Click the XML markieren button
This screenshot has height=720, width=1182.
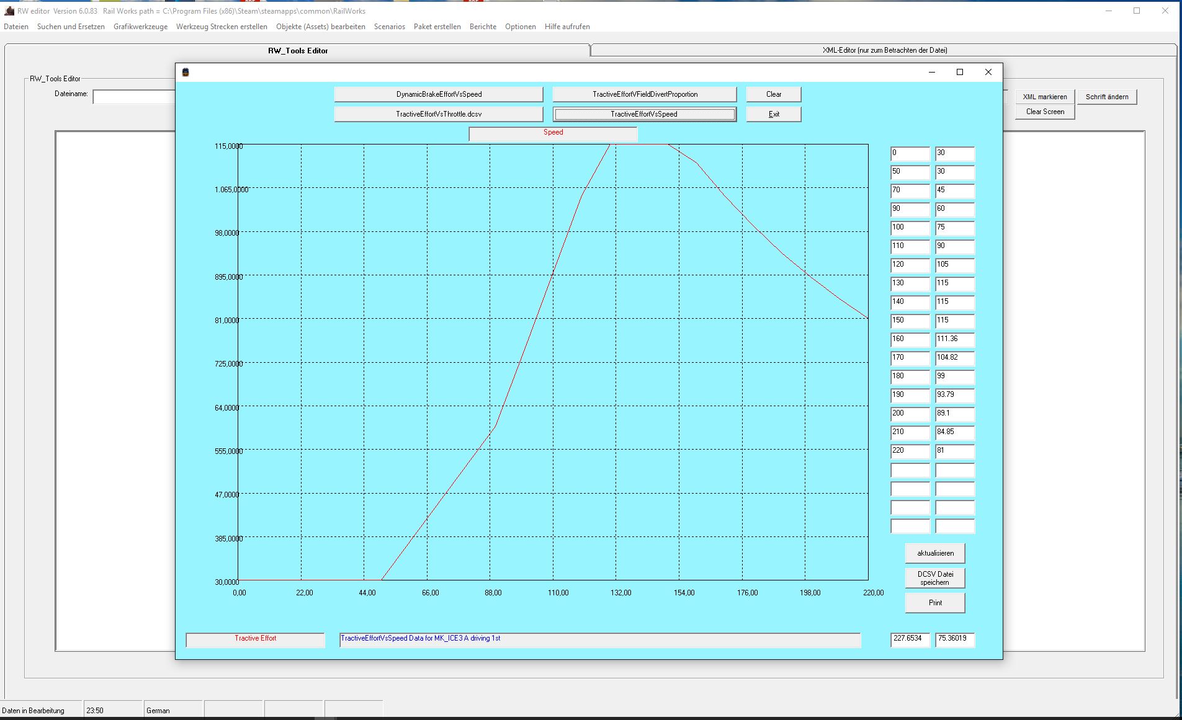point(1045,97)
